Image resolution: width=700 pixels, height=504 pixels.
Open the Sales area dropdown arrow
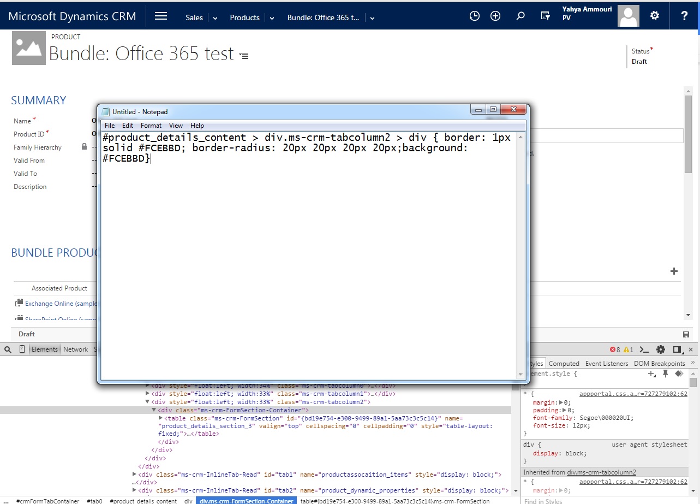[215, 18]
